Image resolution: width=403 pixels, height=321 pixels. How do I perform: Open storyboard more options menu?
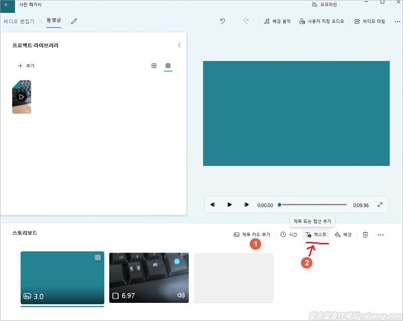(381, 234)
